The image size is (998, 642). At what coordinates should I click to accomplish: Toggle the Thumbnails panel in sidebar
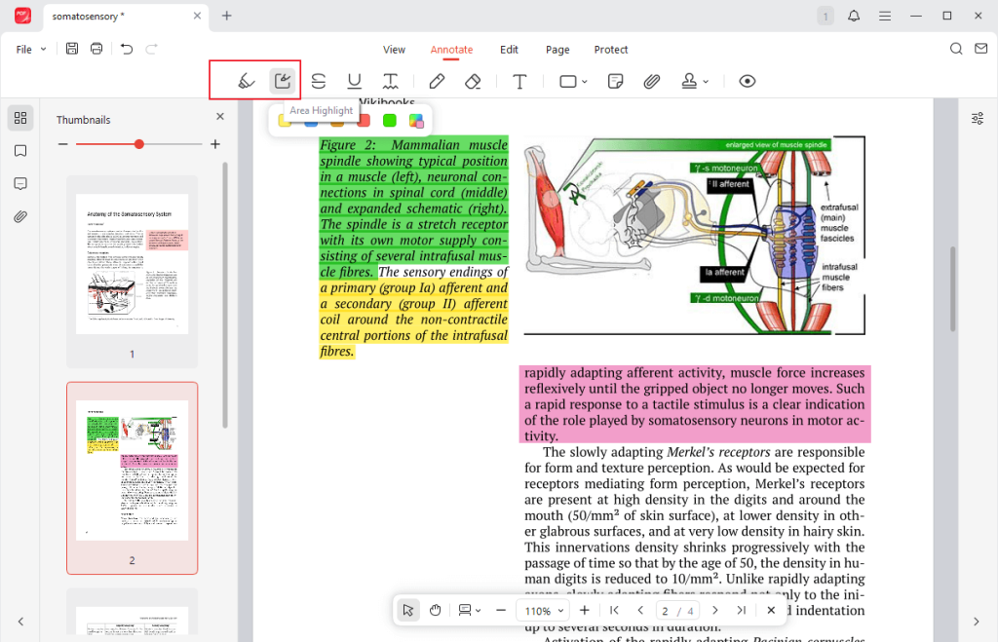pyautogui.click(x=20, y=118)
